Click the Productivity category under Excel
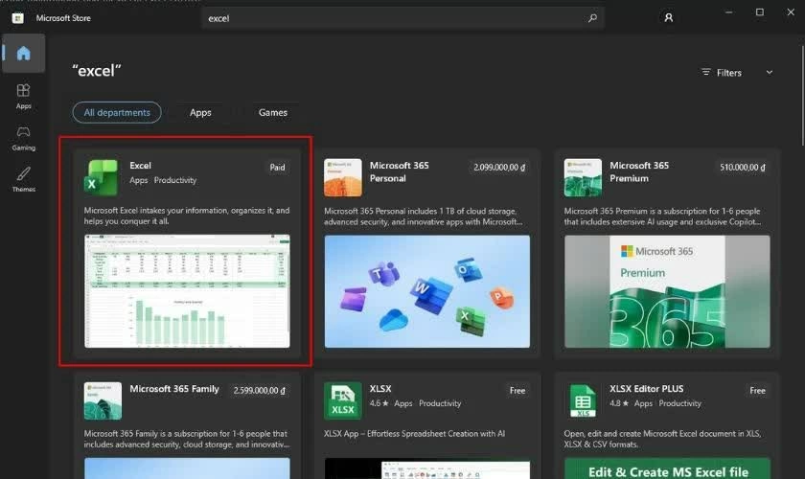 [175, 180]
